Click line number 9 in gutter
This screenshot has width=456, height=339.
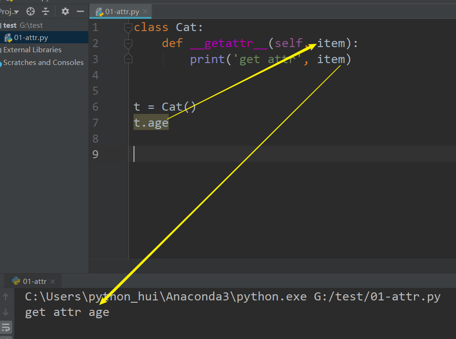pos(95,154)
